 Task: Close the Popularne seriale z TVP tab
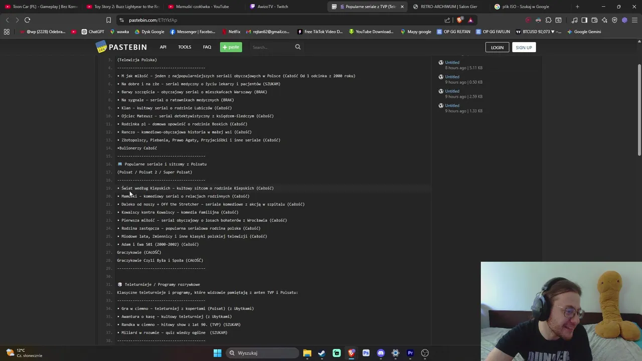point(402,7)
